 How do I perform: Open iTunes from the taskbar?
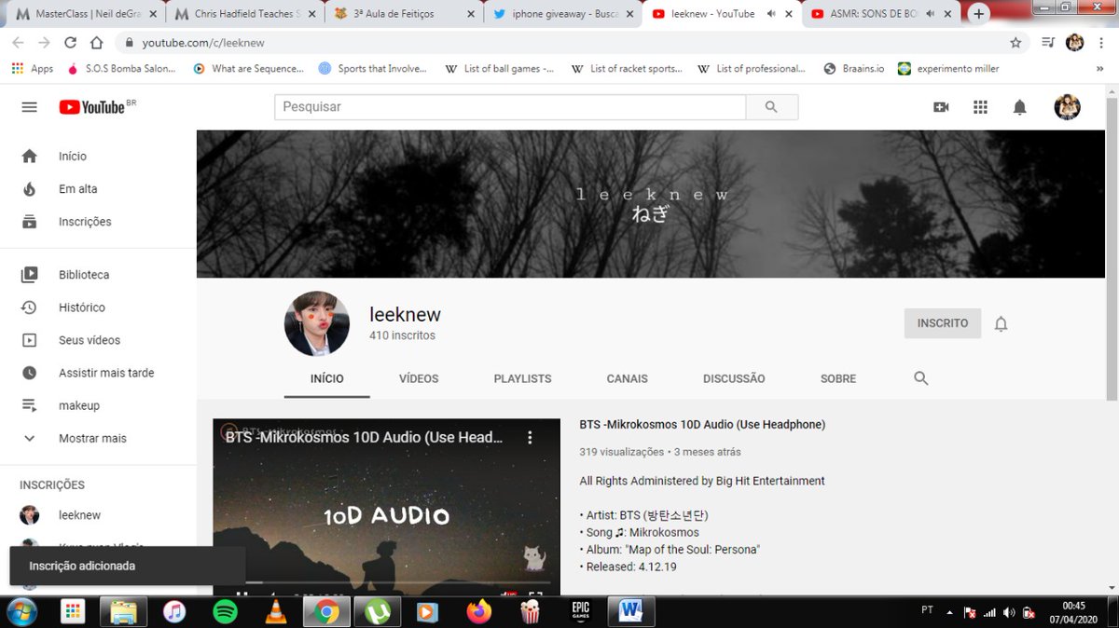tap(173, 612)
